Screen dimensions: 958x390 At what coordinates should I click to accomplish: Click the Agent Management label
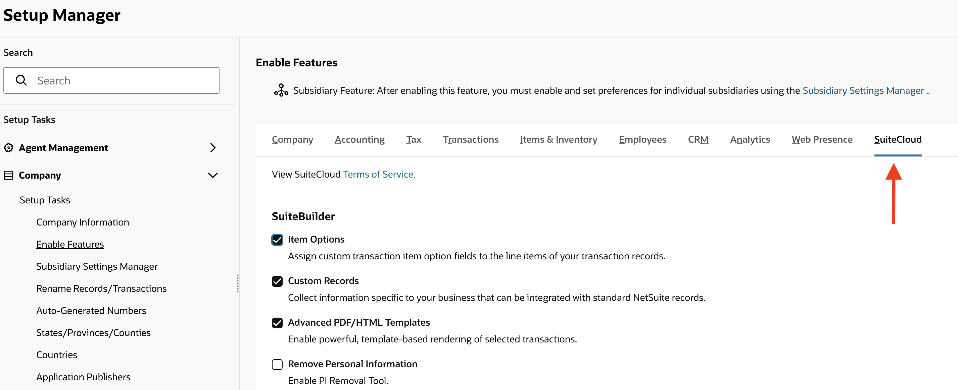[x=63, y=148]
